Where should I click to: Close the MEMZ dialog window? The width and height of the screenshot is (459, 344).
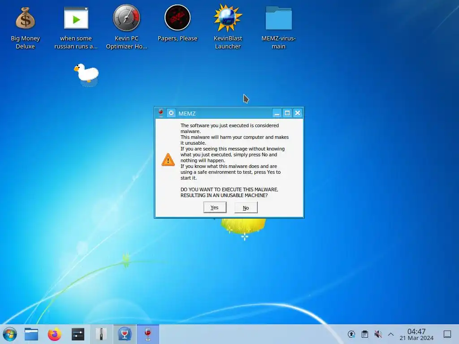pos(298,113)
